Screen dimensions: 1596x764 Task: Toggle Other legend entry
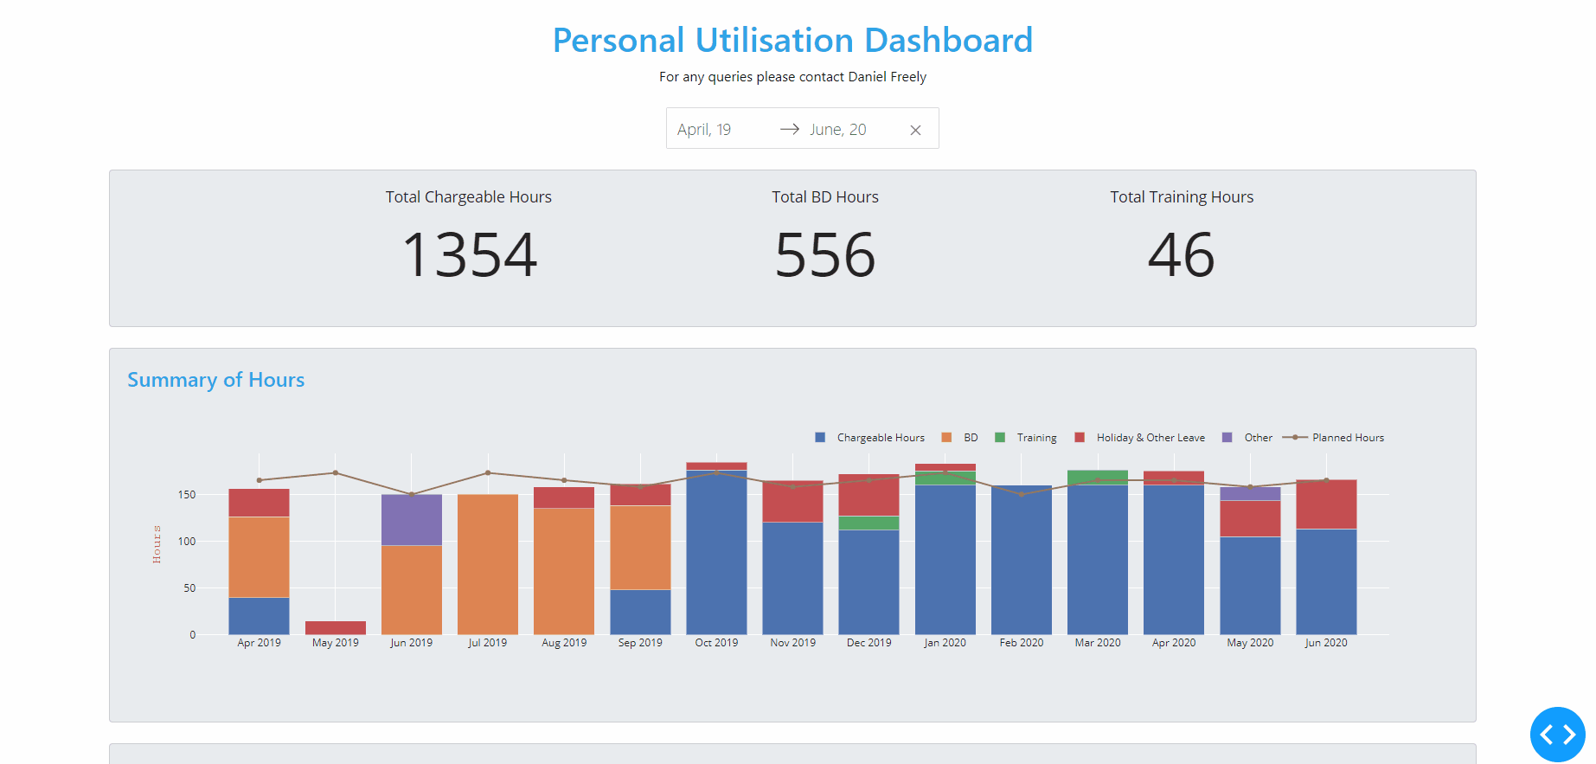[x=1247, y=438]
